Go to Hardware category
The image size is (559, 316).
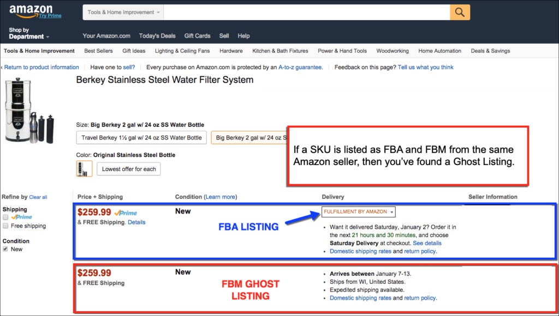pos(231,51)
